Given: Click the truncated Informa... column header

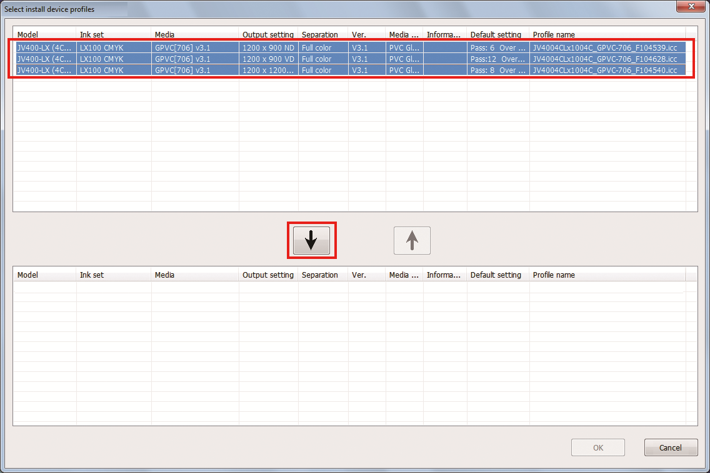Looking at the screenshot, I should [444, 34].
